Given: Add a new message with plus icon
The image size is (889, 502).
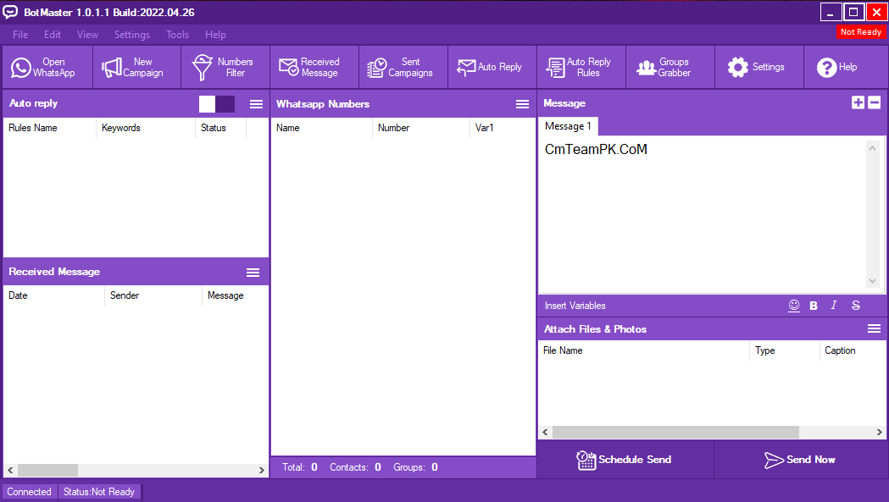Looking at the screenshot, I should pos(858,102).
